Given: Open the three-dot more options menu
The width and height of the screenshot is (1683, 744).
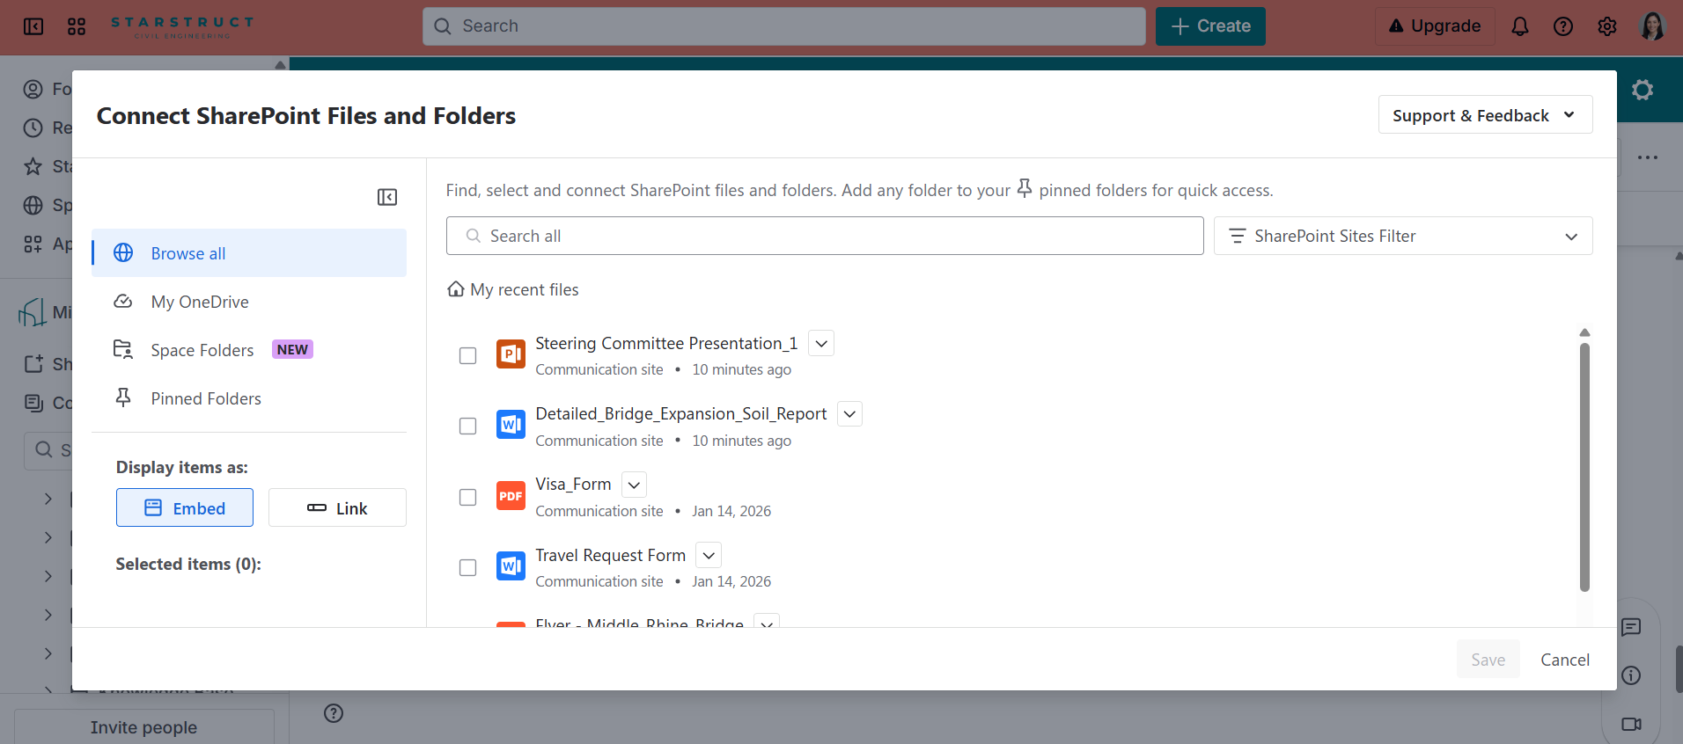Looking at the screenshot, I should (1648, 157).
